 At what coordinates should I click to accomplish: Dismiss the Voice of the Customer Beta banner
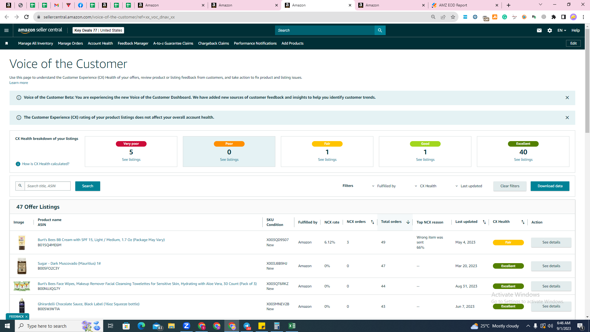tap(567, 98)
